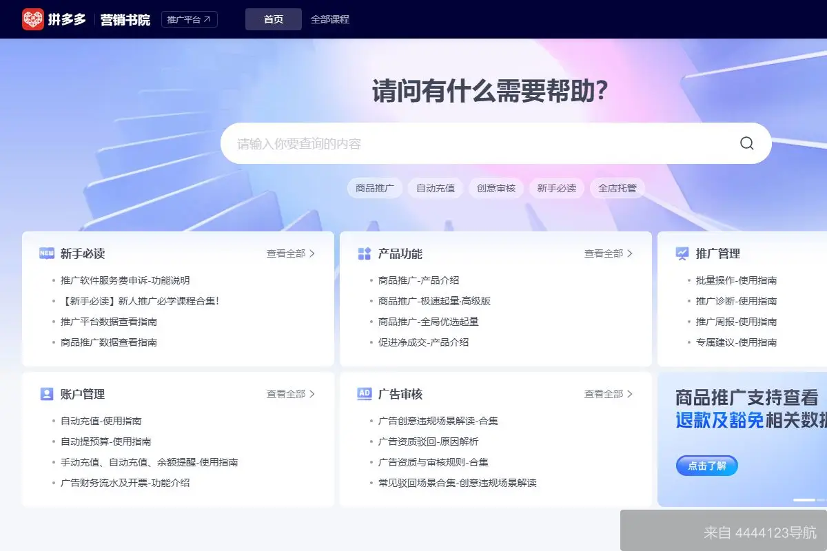
Task: Click the NEW icon beside 新手必读
Action: coord(45,253)
